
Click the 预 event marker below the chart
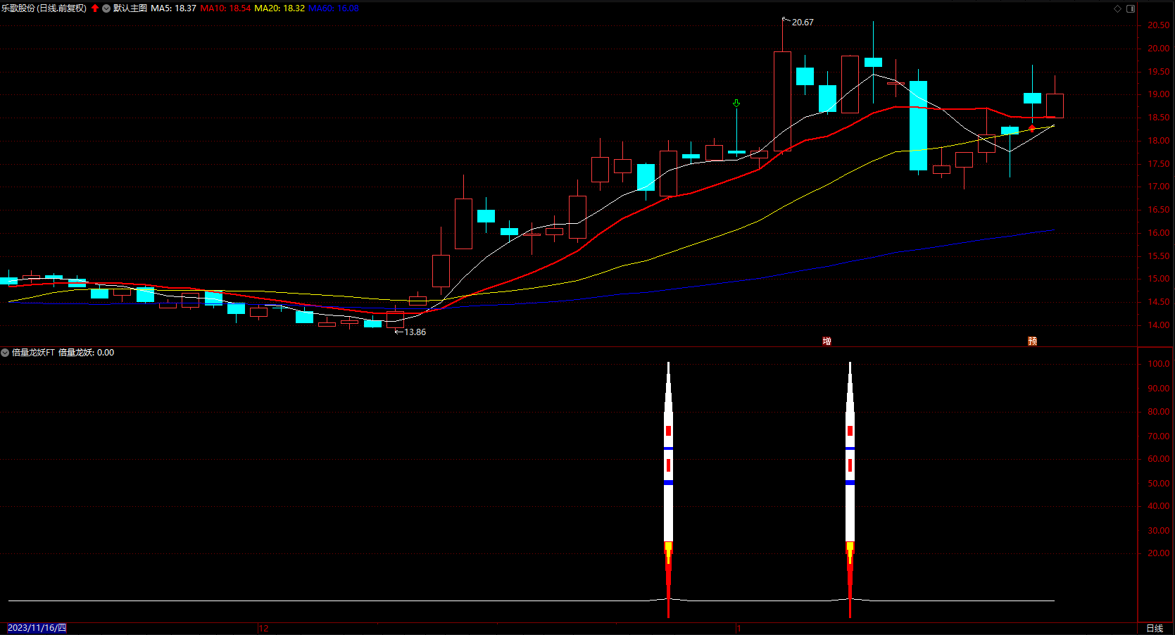click(x=1033, y=341)
